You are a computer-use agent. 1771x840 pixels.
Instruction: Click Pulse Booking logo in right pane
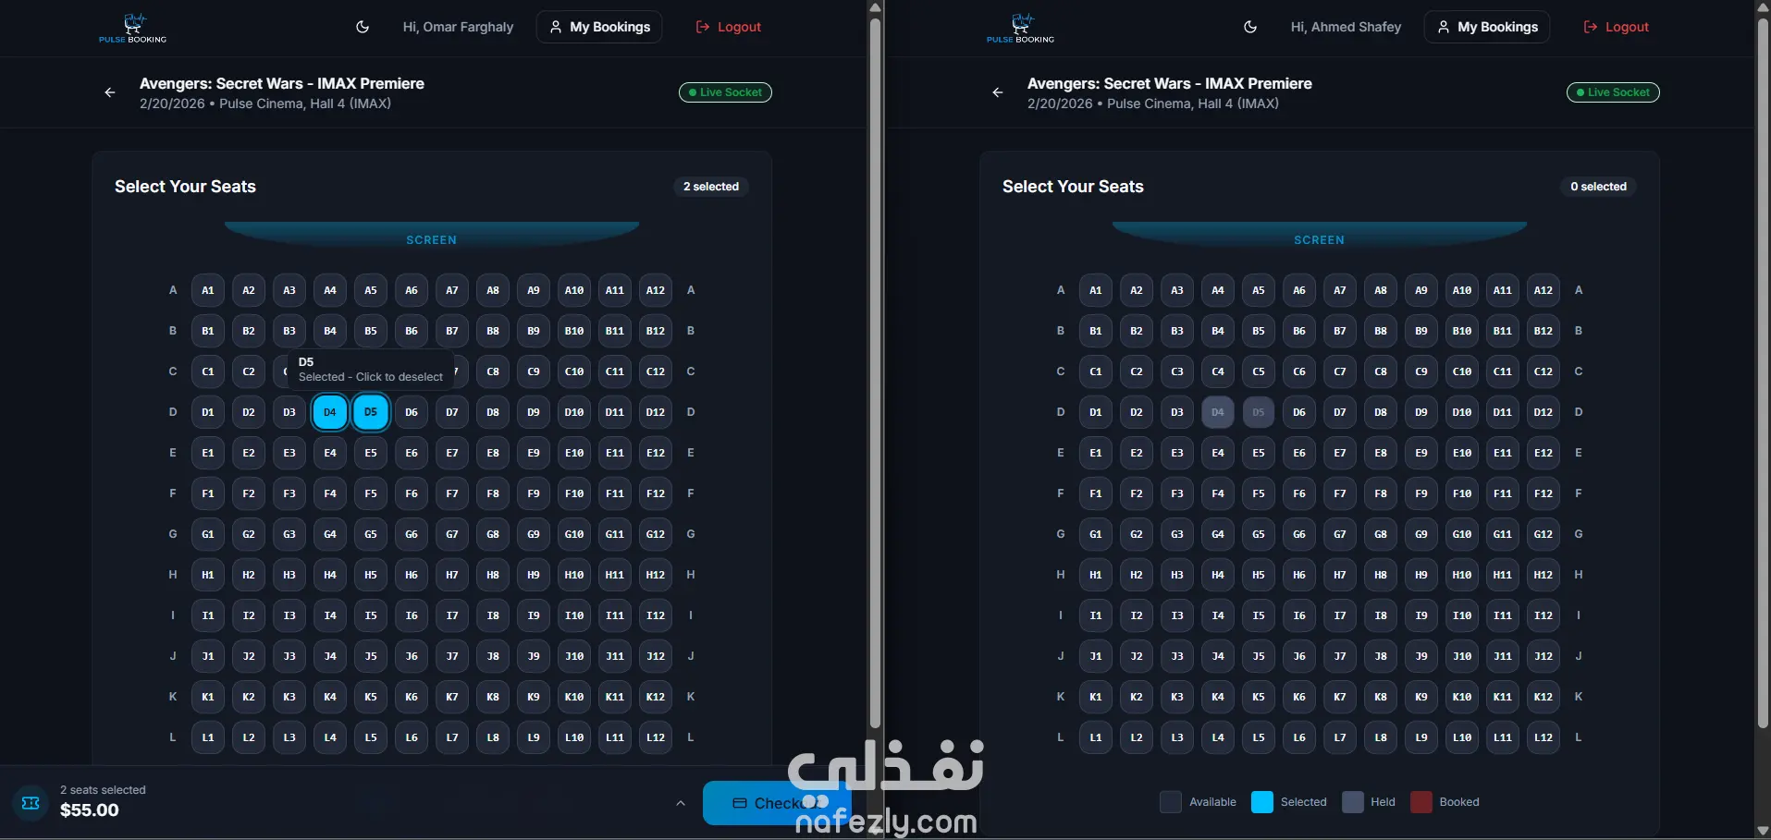pyautogui.click(x=1020, y=28)
